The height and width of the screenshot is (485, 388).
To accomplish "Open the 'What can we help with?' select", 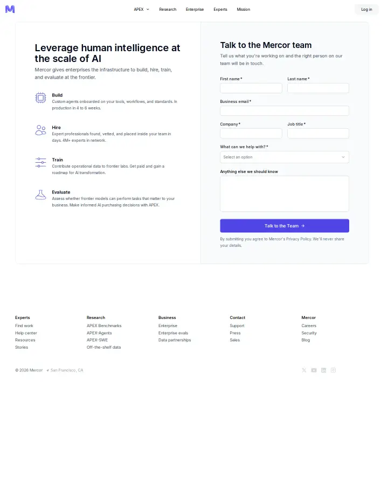I will pos(285,157).
